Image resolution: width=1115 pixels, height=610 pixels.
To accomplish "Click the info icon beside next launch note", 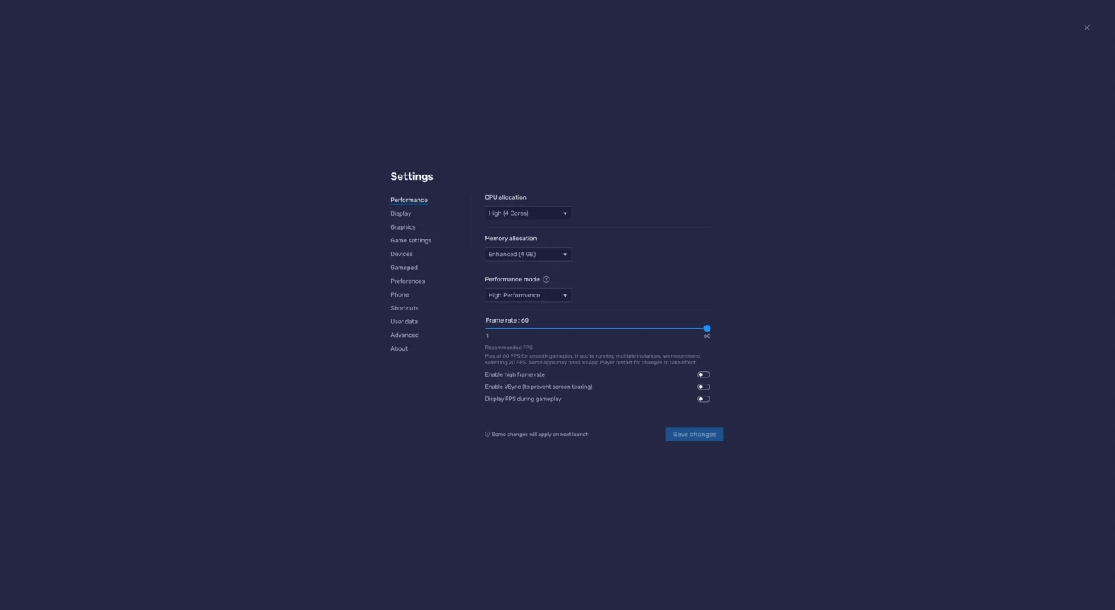I will coord(488,435).
